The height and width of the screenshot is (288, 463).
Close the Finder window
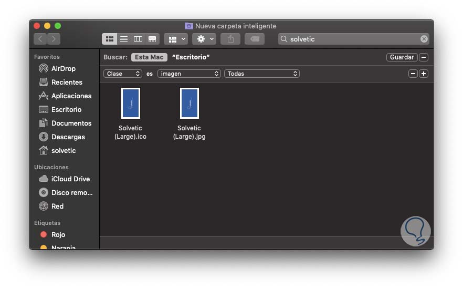37,26
